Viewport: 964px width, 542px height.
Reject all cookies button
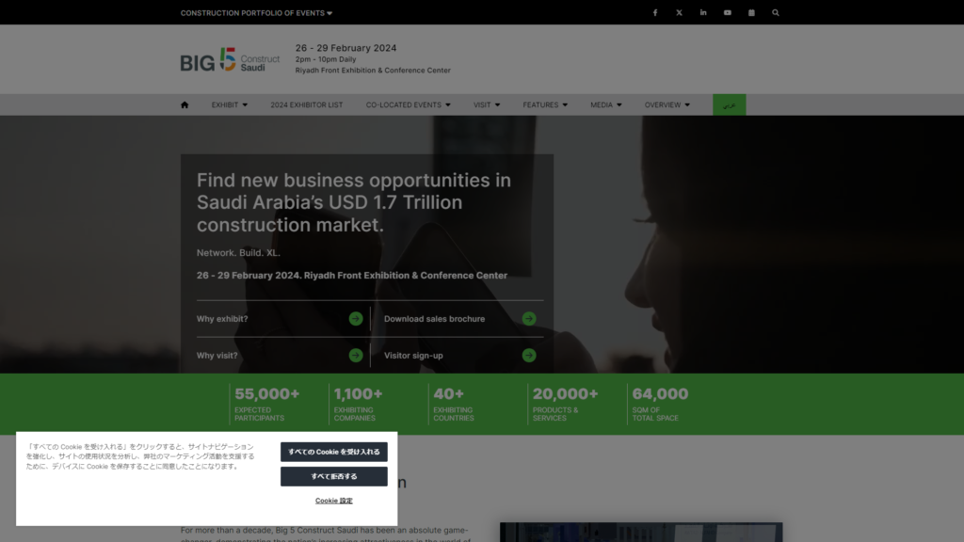334,476
